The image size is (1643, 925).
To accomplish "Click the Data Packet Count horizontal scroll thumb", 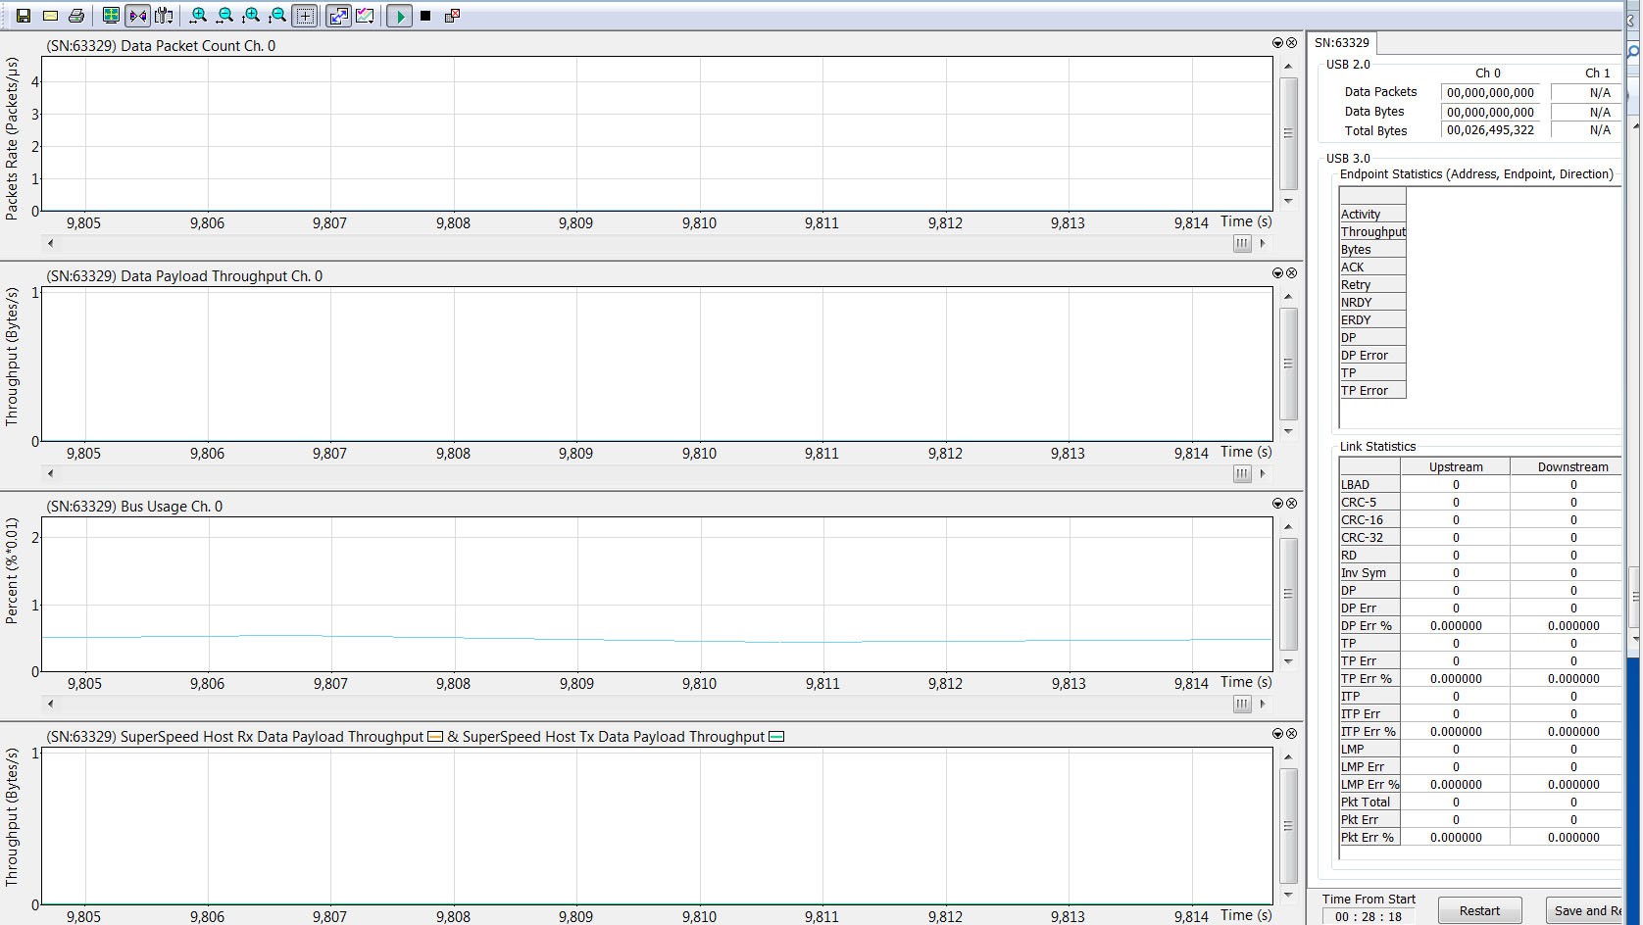I will point(1242,243).
